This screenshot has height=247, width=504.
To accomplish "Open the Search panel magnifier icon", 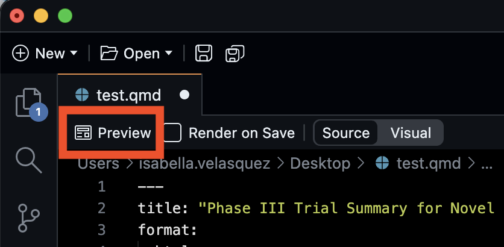I will pyautogui.click(x=28, y=159).
